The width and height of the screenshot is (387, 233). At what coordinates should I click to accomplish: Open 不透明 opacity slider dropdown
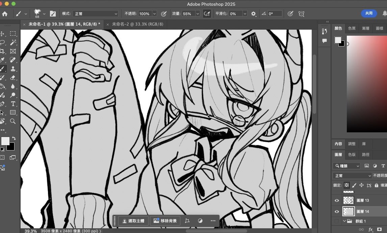click(155, 14)
